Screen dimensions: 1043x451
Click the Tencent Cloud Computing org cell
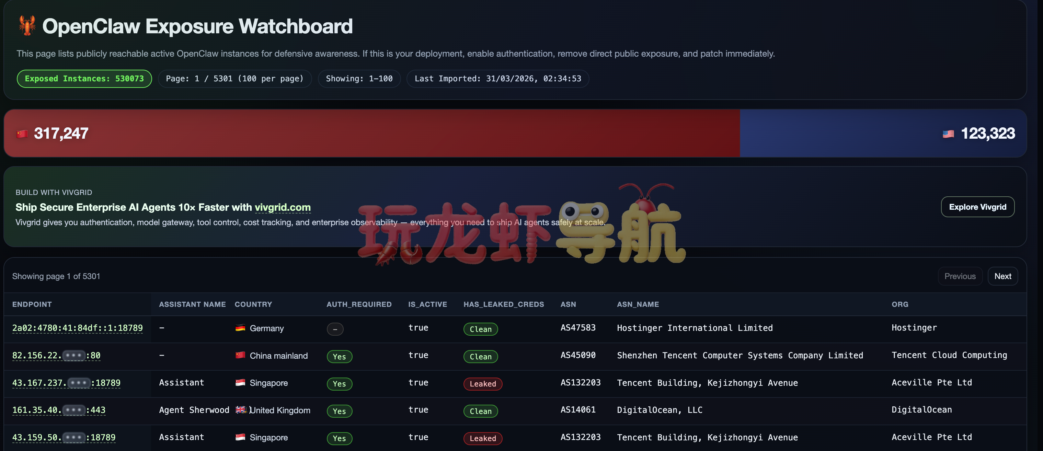pyautogui.click(x=949, y=356)
